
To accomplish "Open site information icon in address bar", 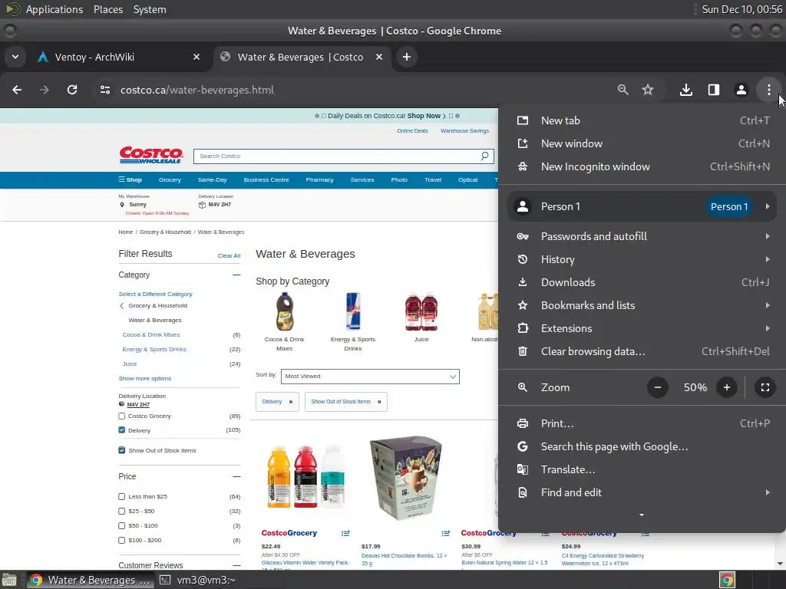I will (104, 90).
